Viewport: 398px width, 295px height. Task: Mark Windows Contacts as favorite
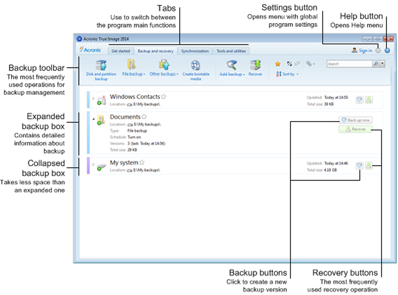(164, 96)
